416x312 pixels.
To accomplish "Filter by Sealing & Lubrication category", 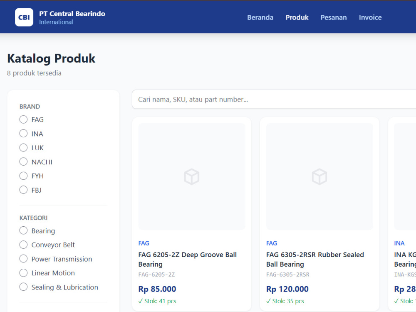I will (23, 287).
